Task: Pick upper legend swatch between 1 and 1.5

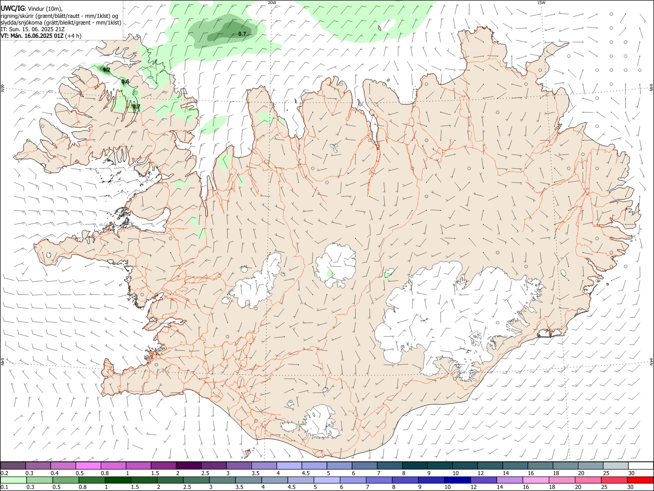Action: click(138, 465)
